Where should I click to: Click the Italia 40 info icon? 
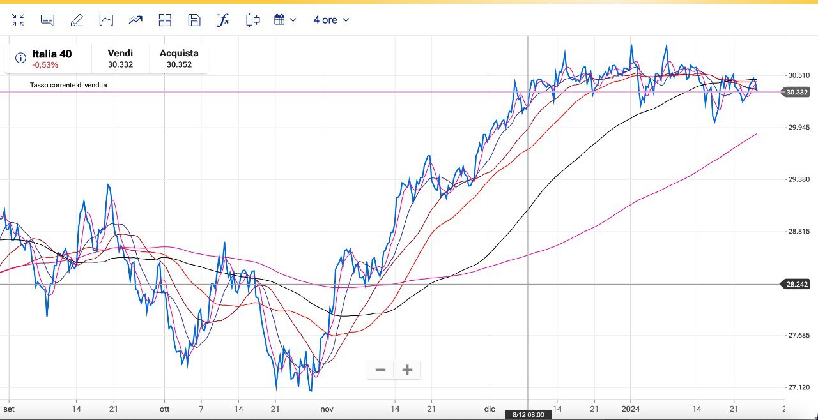point(20,58)
